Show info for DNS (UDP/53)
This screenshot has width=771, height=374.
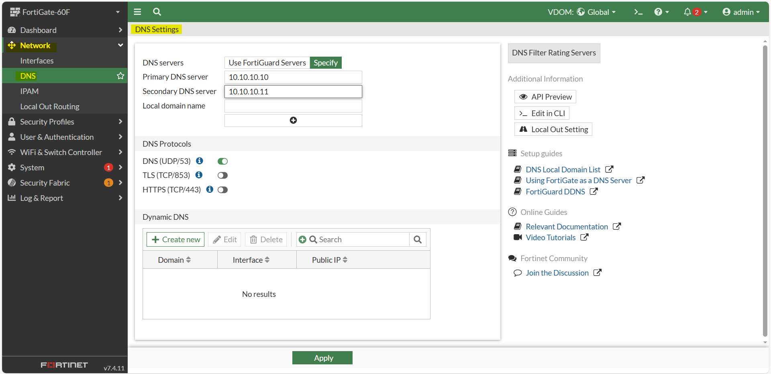click(200, 161)
